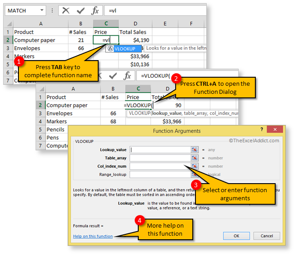This screenshot has width=295, height=255.
Task: Select row 3 header in top worksheet
Action: (x=8, y=48)
